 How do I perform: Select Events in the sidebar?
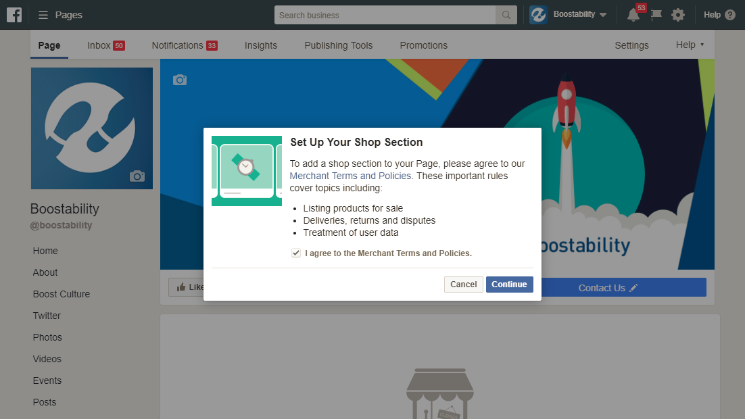pos(47,380)
